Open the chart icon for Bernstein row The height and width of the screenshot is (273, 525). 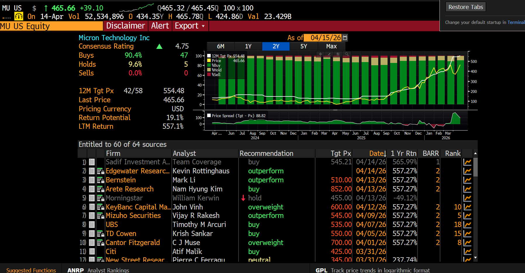[467, 180]
